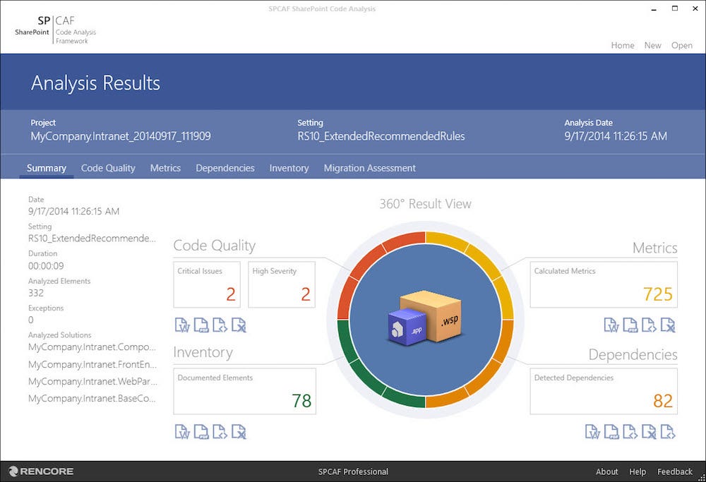Click the Dependencies section heading

(633, 355)
